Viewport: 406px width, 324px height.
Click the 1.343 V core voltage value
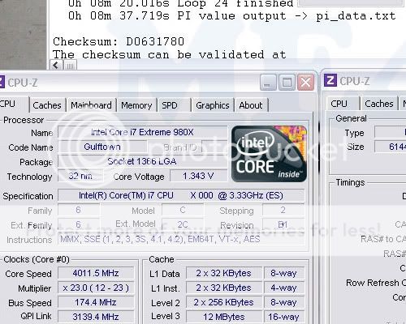pyautogui.click(x=198, y=176)
